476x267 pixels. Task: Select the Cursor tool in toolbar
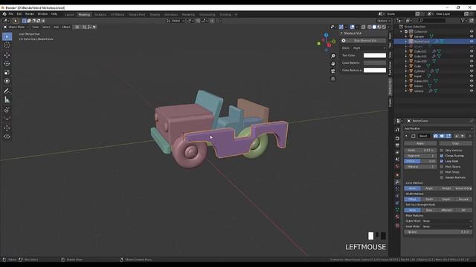pyautogui.click(x=7, y=45)
